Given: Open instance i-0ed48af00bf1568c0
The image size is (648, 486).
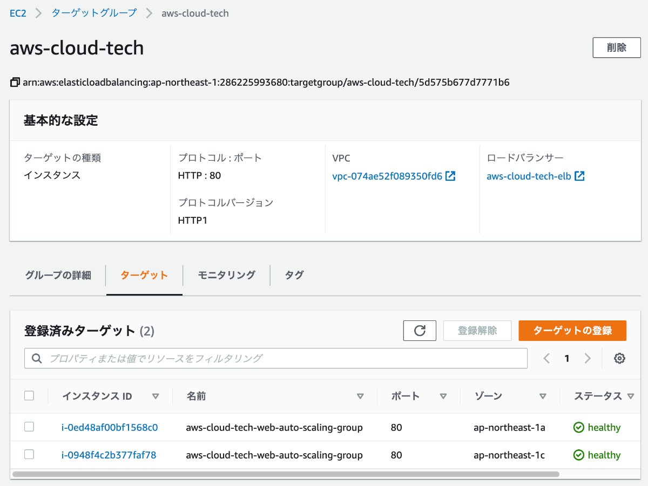Looking at the screenshot, I should [110, 427].
